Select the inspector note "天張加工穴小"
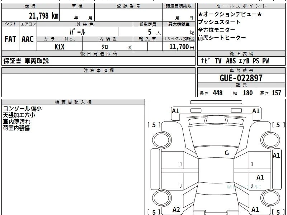This screenshot has height=215, width=287. tap(19, 115)
